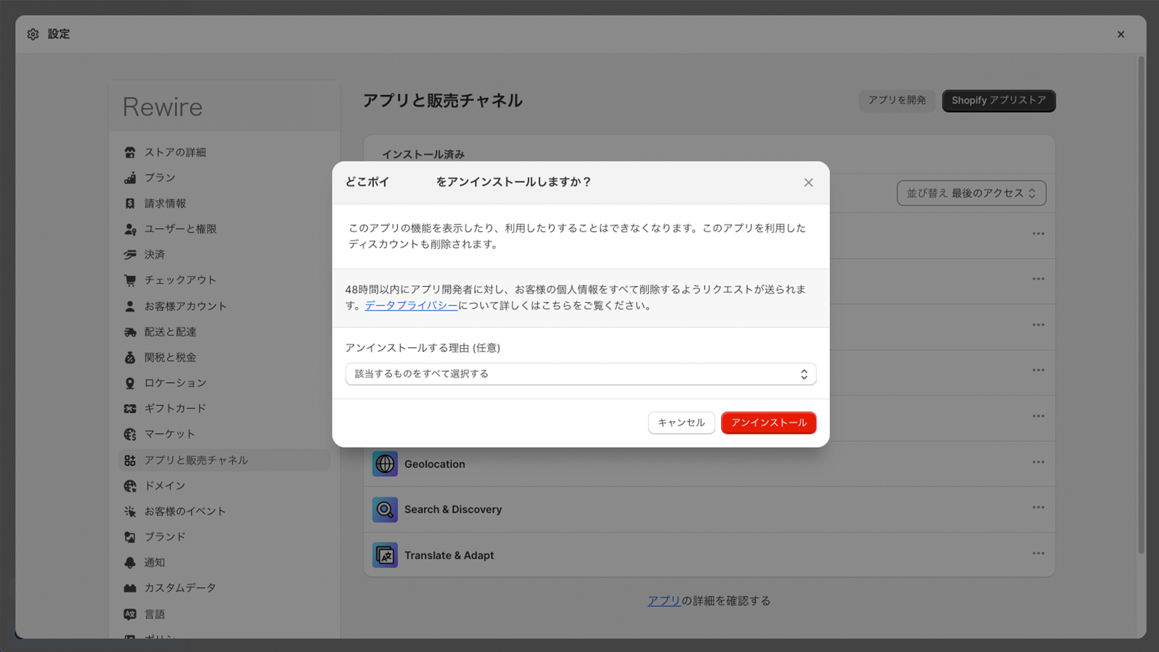The height and width of the screenshot is (652, 1159).
Task: Confirm with red アンインストール button
Action: pos(768,423)
